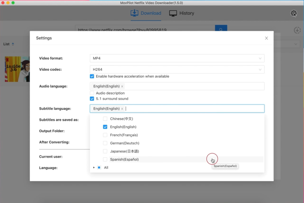Open the Video format dropdown

point(177,58)
